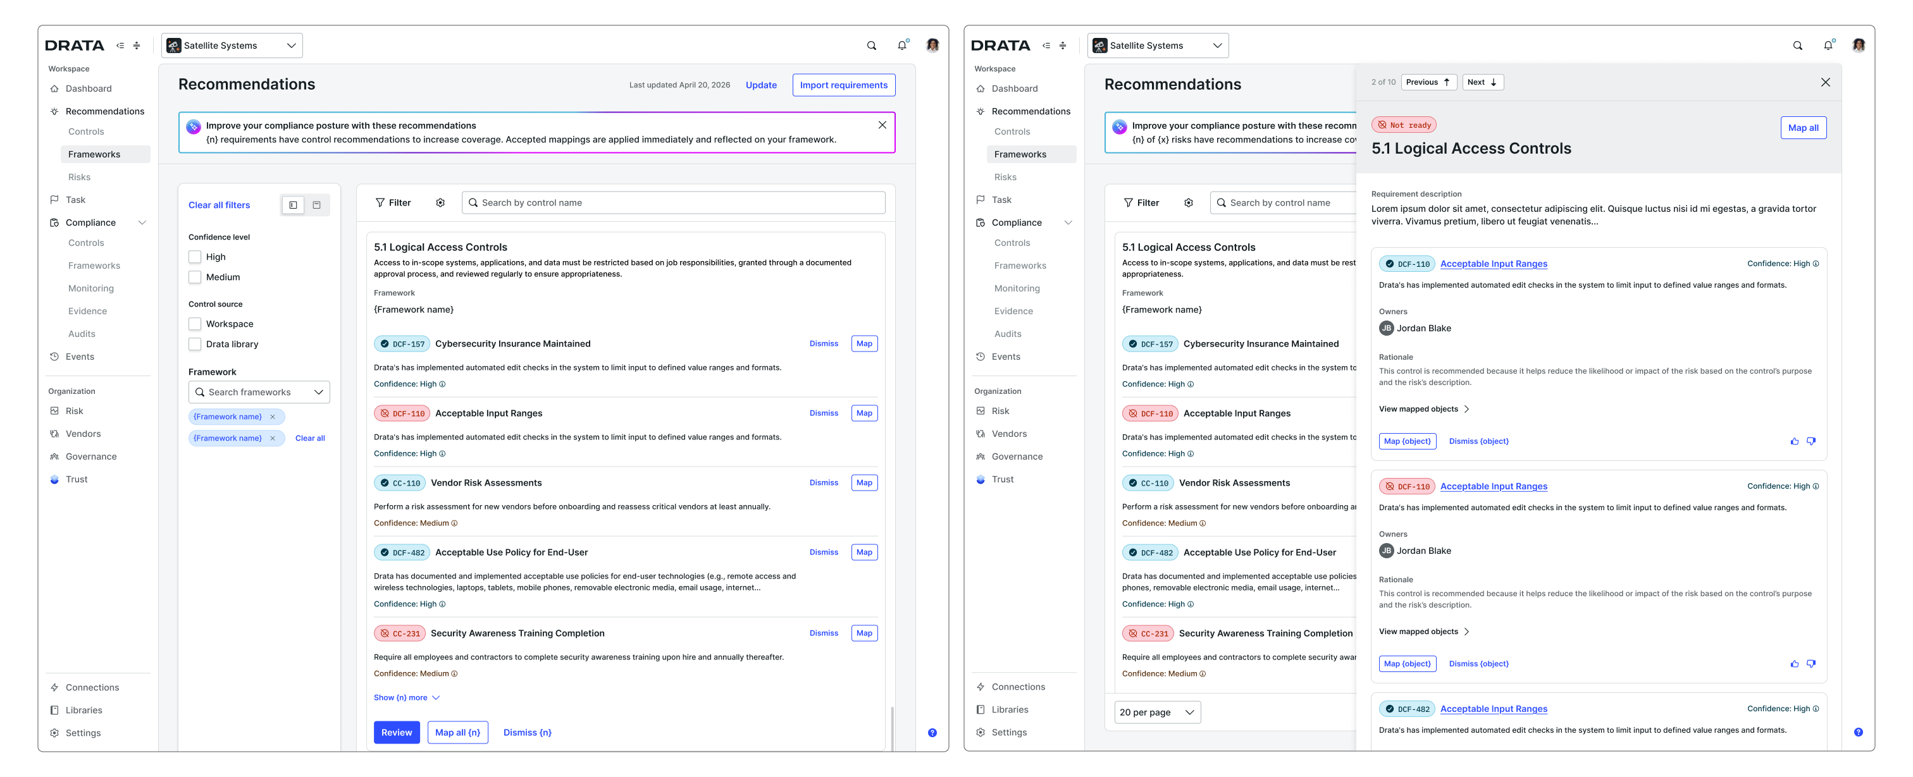Remove second Framework name filter chip
This screenshot has height=777, width=1913.
pos(273,438)
